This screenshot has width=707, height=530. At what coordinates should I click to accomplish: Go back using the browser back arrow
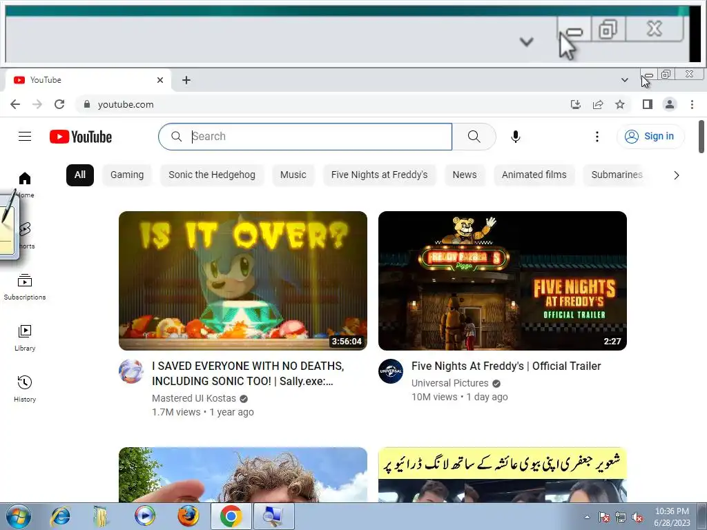[x=15, y=105]
